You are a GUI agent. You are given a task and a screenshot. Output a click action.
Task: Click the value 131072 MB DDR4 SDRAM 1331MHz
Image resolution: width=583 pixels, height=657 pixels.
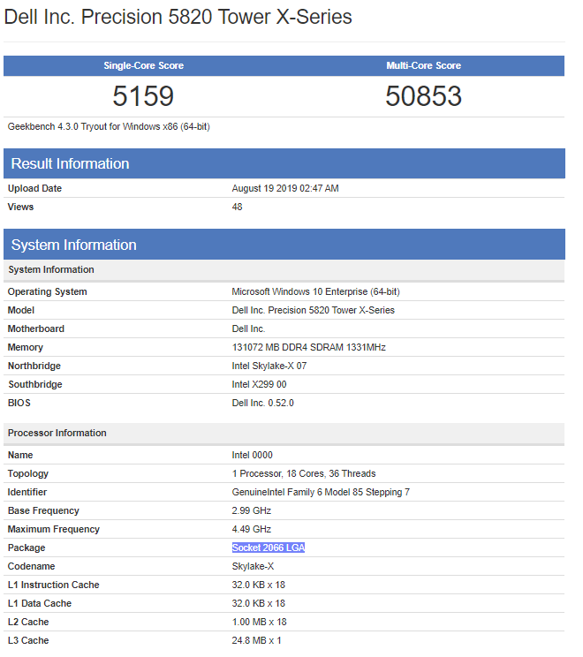tap(309, 347)
